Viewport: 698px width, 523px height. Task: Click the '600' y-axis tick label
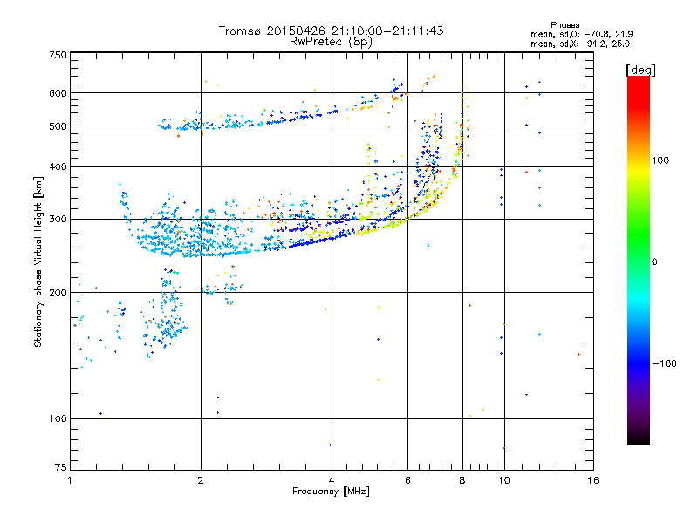click(x=58, y=93)
